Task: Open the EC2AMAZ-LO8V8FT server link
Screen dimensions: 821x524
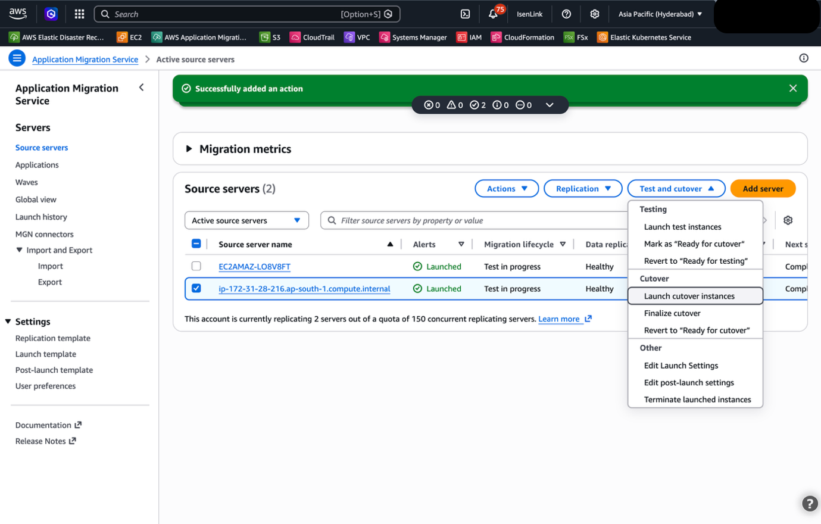Action: pos(254,267)
